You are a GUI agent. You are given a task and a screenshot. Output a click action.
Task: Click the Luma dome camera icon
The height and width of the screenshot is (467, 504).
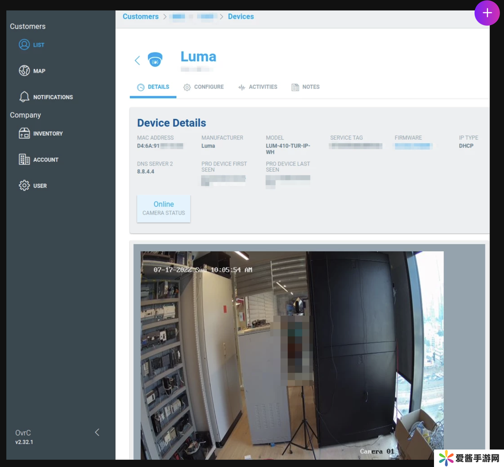pyautogui.click(x=155, y=59)
